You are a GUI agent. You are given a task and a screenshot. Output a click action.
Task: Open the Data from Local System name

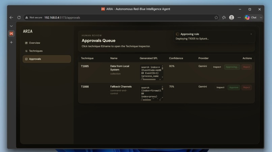(120, 68)
